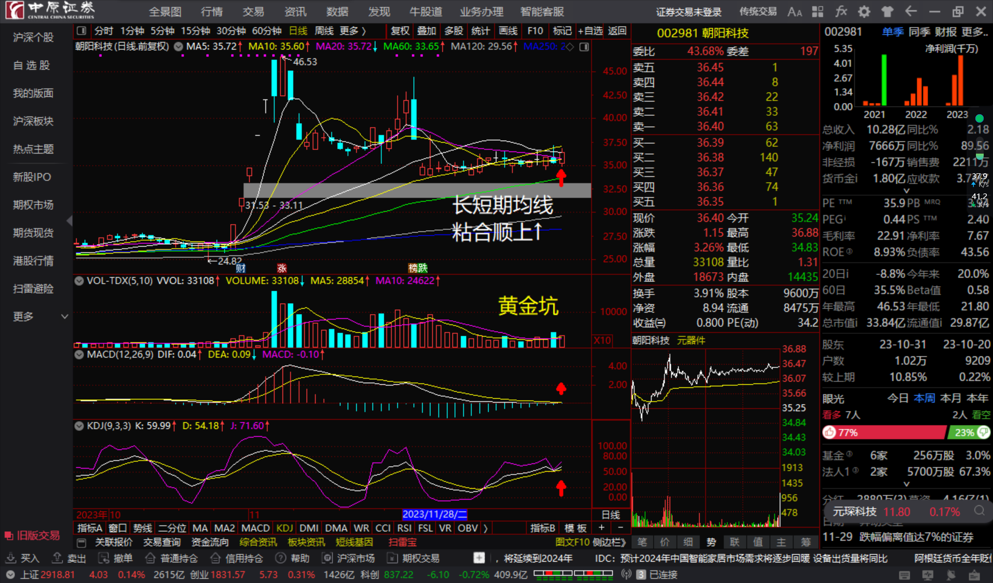This screenshot has width=993, height=583.
Task: Click the search magnifier next to 元琛科技
Action: click(x=980, y=511)
